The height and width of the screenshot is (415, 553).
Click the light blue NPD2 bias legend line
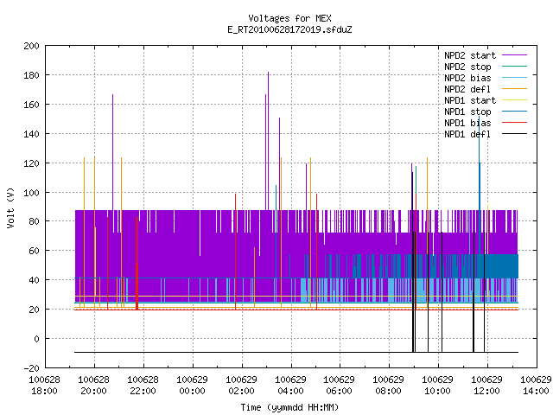[x=514, y=78]
